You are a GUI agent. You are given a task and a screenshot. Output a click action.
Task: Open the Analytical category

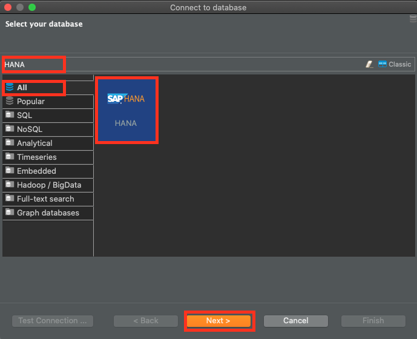(48, 143)
